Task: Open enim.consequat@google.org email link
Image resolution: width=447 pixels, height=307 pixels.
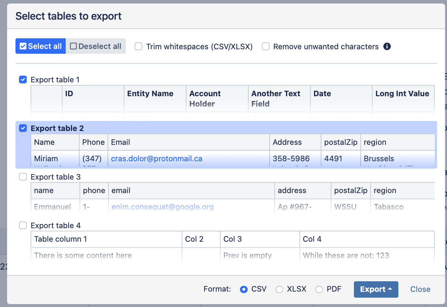Action: pyautogui.click(x=162, y=207)
